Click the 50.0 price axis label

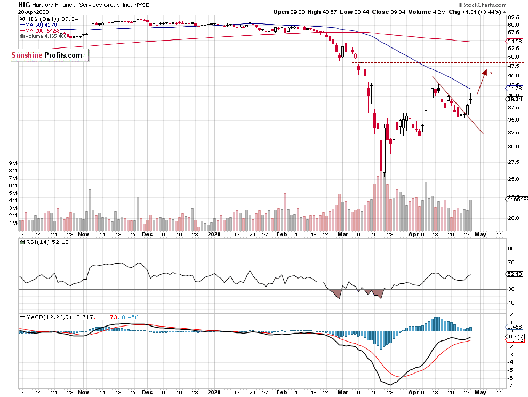(x=513, y=57)
